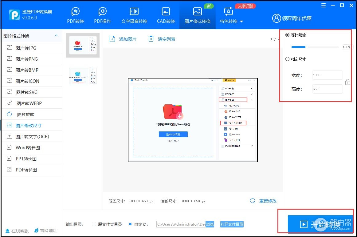Click the 迅捷PDF转换器 app logo

point(14,14)
